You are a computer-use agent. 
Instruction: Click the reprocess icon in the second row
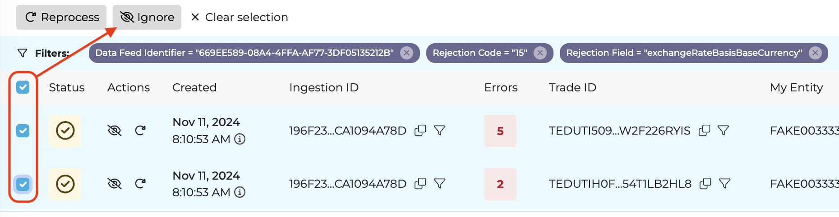140,184
